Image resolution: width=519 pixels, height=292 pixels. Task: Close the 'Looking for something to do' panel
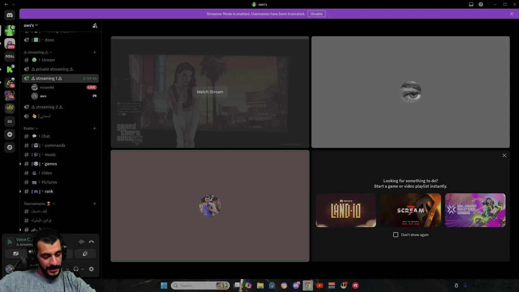pos(504,156)
